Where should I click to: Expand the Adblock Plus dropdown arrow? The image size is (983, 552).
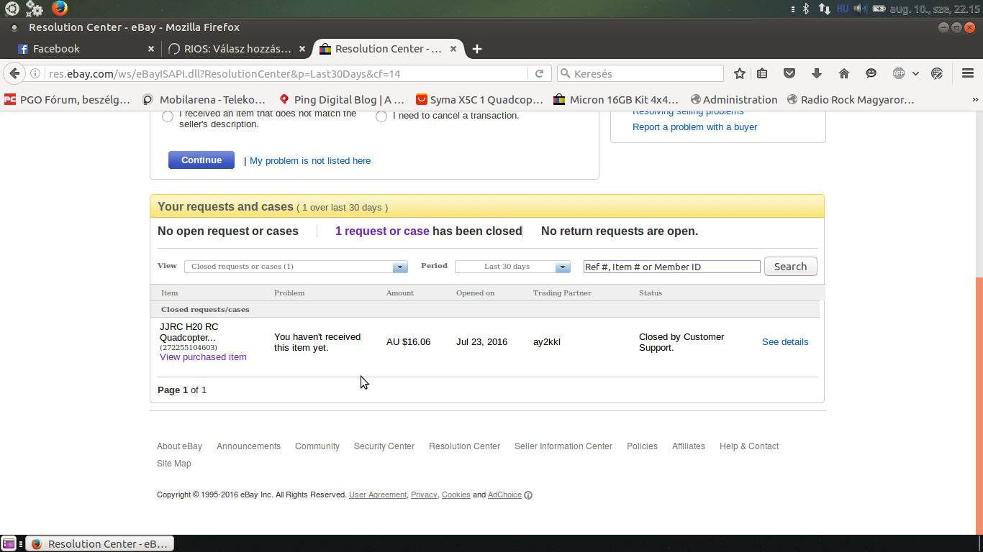click(915, 73)
